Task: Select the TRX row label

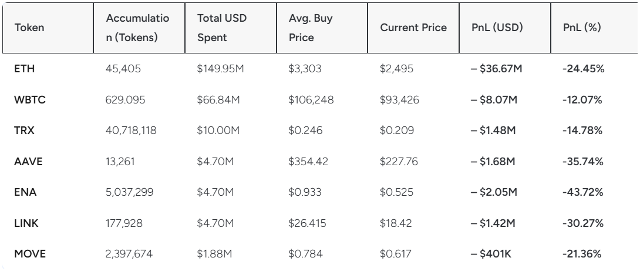Action: click(24, 131)
